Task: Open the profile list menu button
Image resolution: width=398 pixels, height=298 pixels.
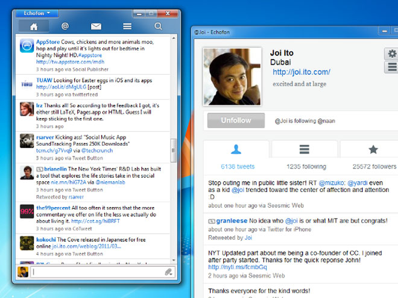Action: click(391, 67)
